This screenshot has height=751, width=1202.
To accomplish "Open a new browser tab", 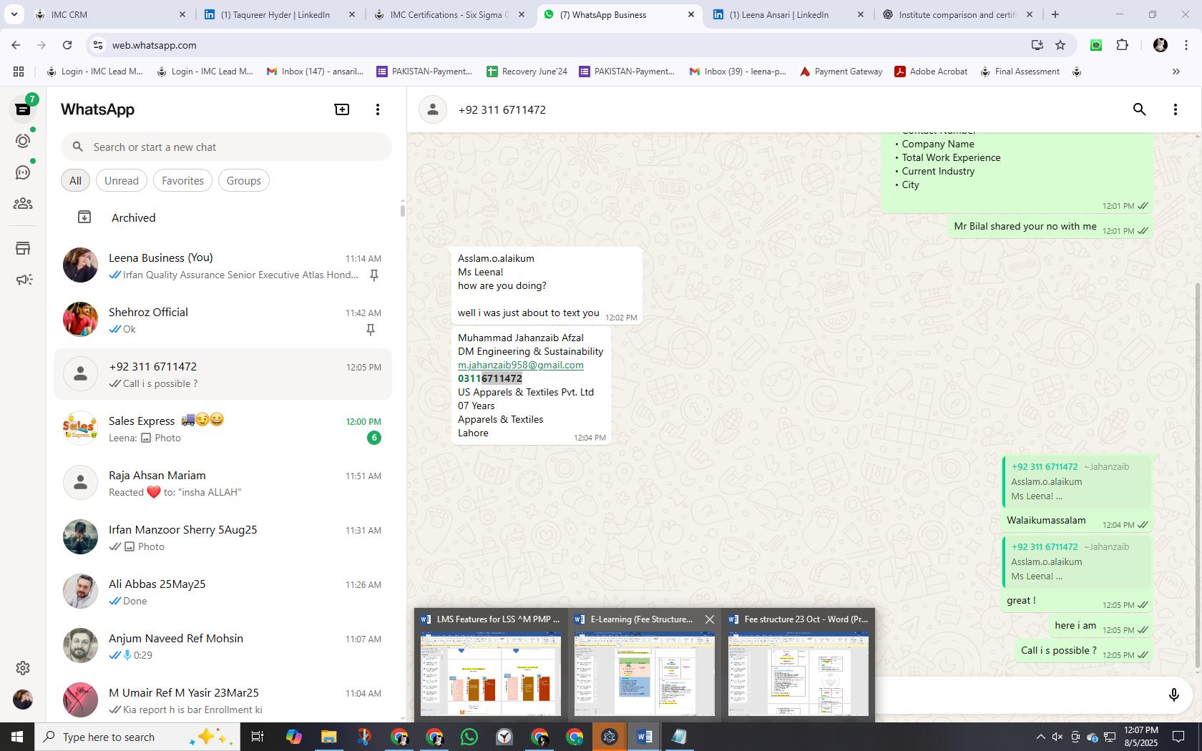I will 1055,14.
